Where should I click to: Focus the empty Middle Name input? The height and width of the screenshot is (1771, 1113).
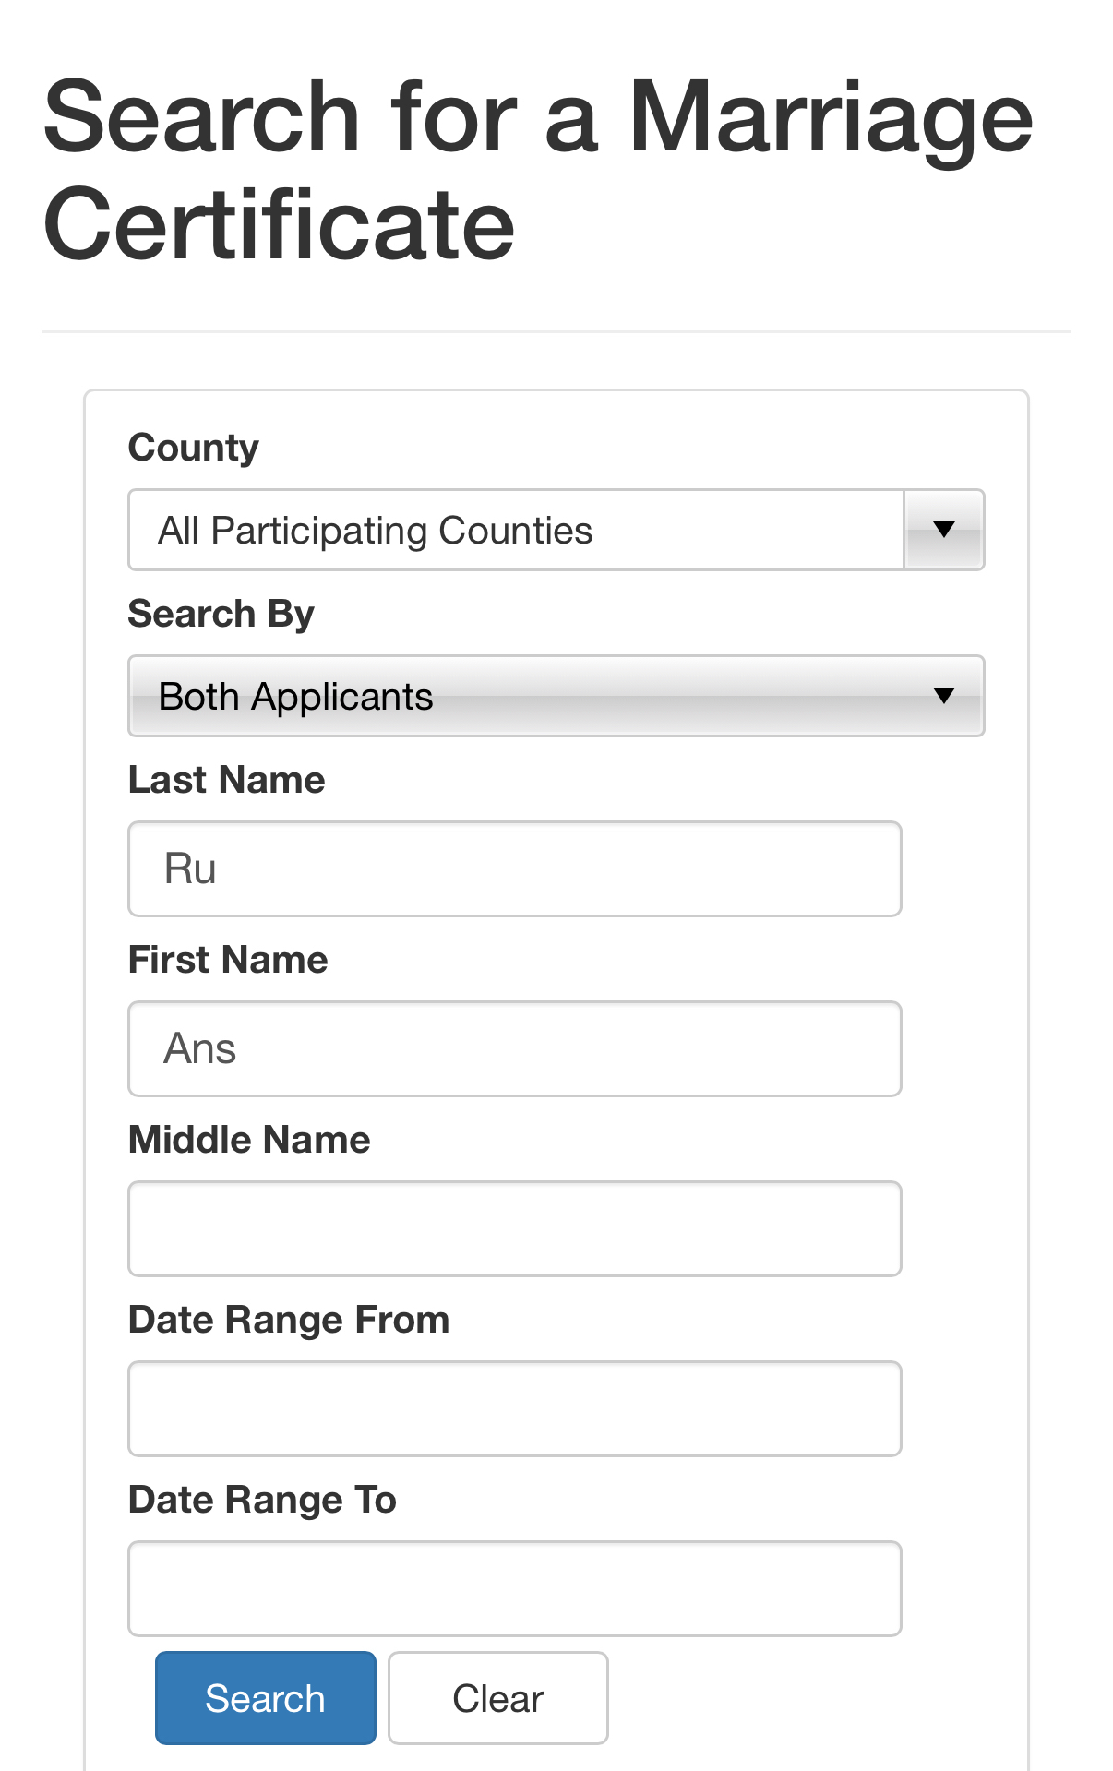click(515, 1228)
